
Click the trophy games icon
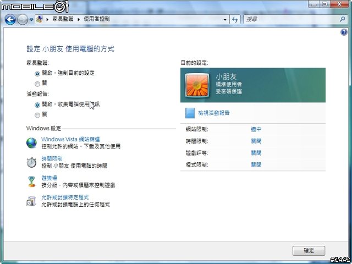point(32,182)
